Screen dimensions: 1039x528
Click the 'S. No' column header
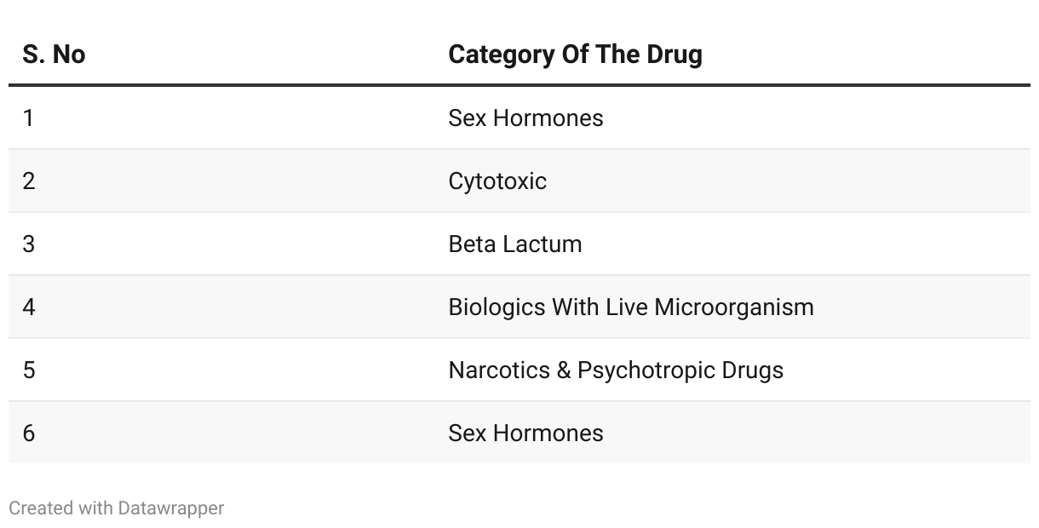pyautogui.click(x=54, y=55)
